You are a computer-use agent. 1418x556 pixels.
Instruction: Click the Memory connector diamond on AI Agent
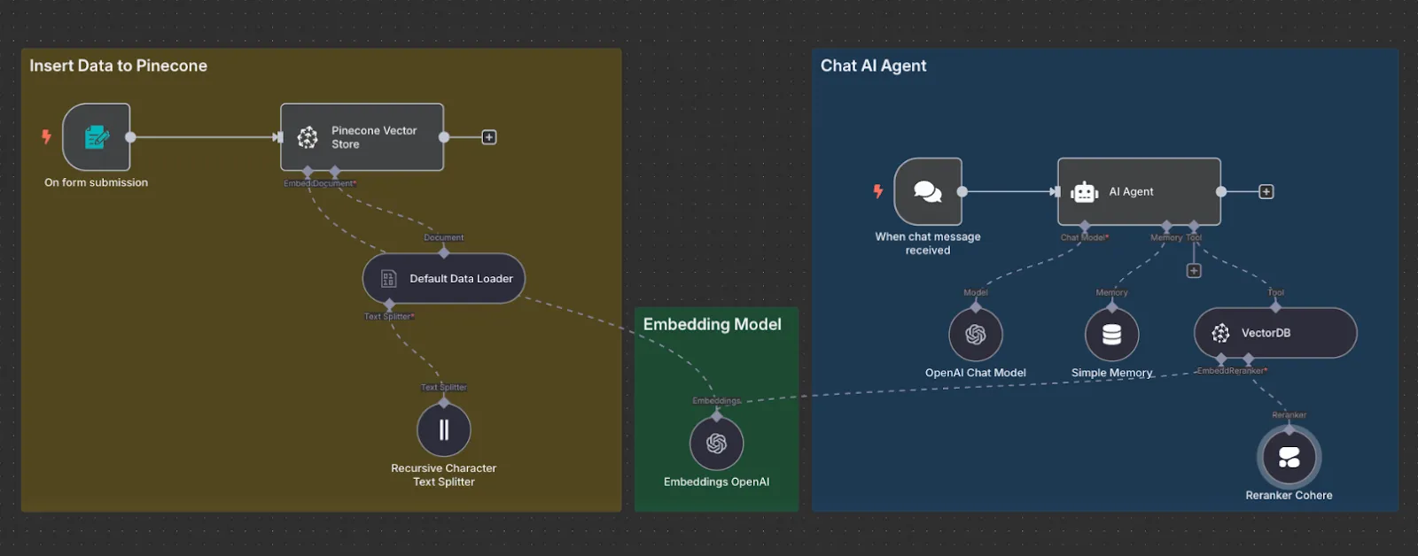point(1166,226)
